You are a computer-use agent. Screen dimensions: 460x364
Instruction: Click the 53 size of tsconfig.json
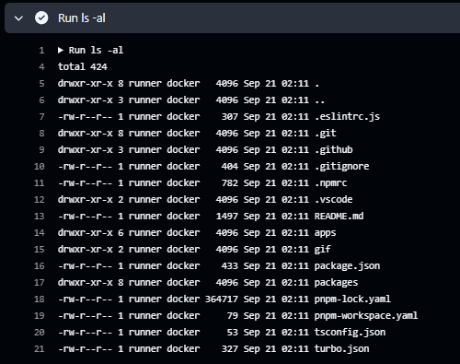click(233, 332)
